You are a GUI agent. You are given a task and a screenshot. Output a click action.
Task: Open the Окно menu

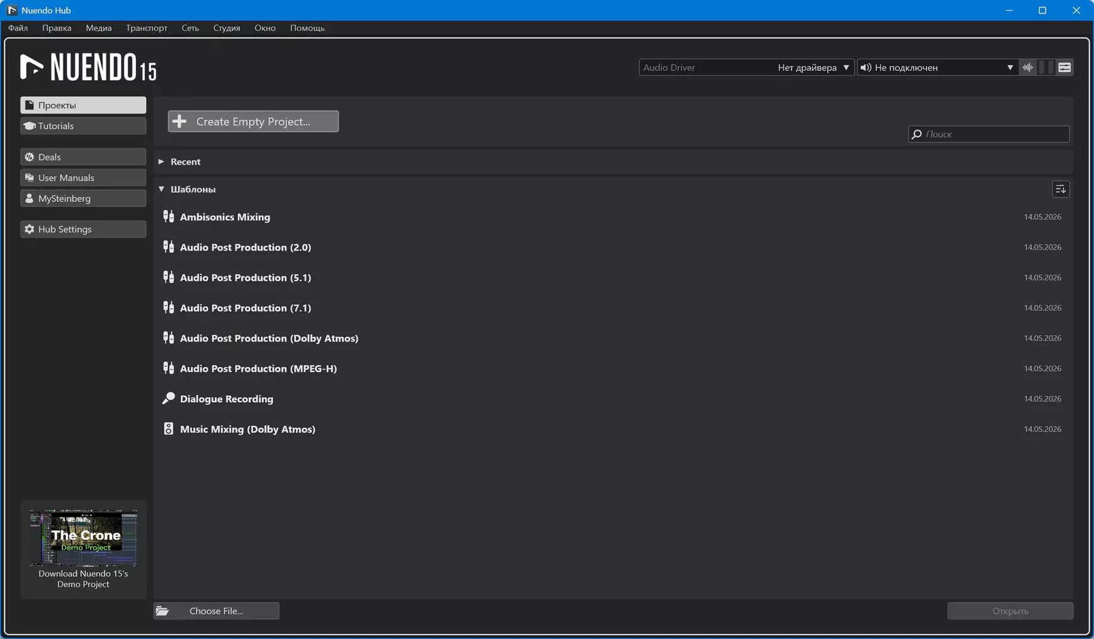265,28
